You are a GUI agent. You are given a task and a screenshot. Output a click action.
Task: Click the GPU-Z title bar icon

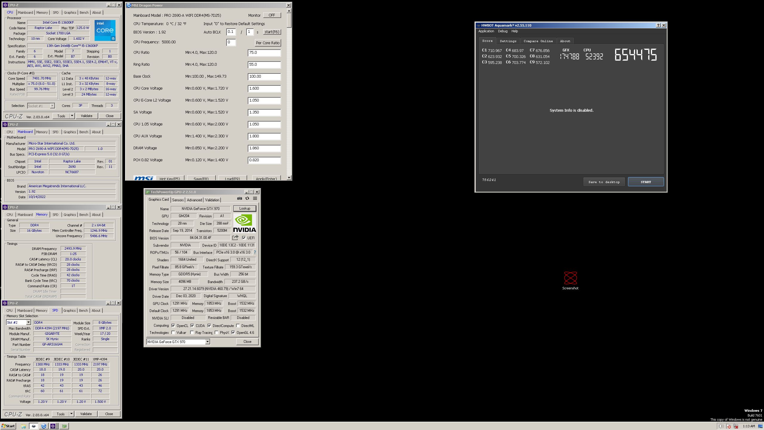148,192
